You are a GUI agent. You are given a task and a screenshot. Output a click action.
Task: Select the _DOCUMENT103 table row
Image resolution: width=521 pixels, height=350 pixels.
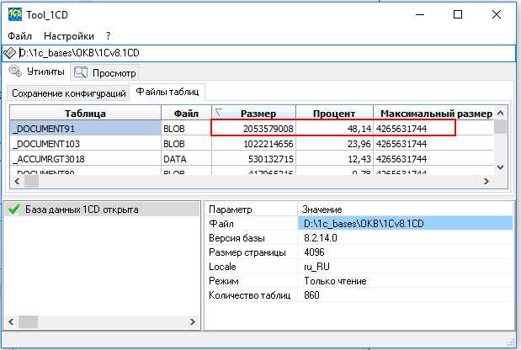[84, 143]
